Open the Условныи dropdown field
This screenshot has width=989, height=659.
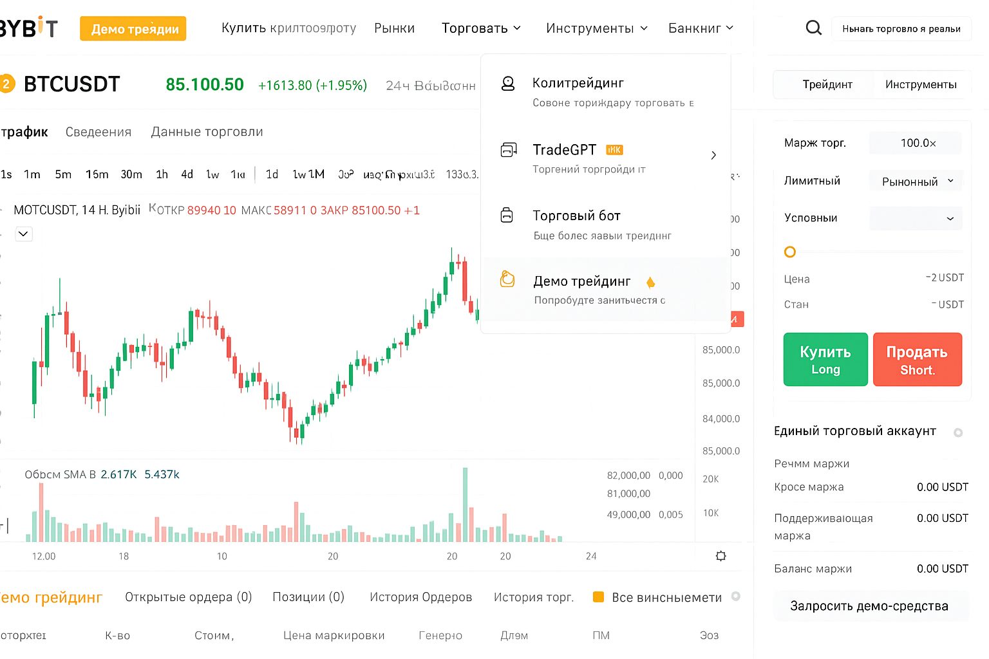click(916, 218)
